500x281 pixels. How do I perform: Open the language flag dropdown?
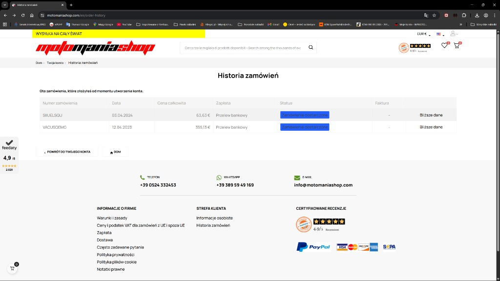[440, 34]
